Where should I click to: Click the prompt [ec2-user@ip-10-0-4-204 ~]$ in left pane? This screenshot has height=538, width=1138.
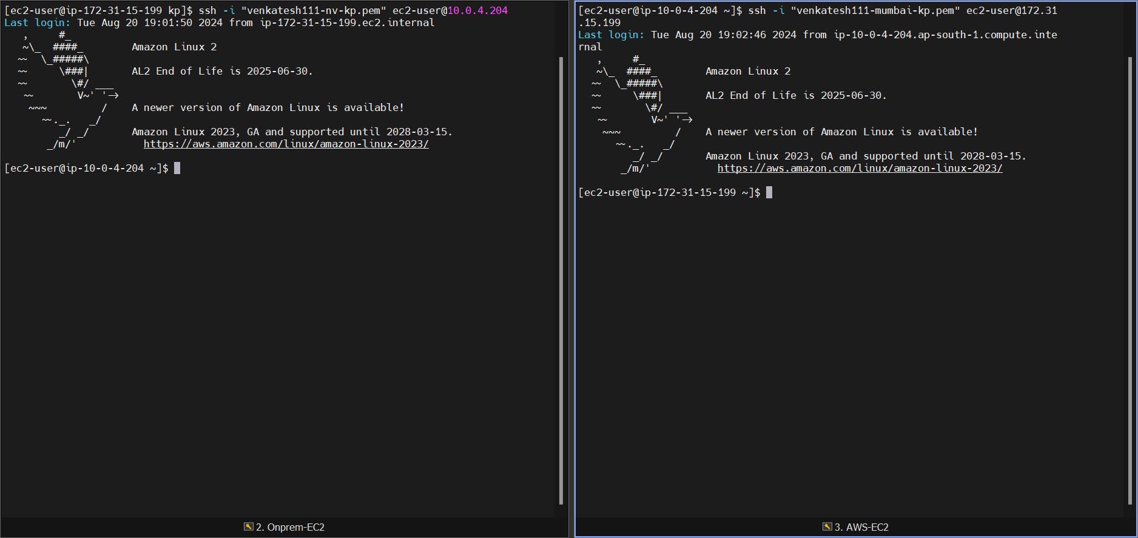coord(86,168)
